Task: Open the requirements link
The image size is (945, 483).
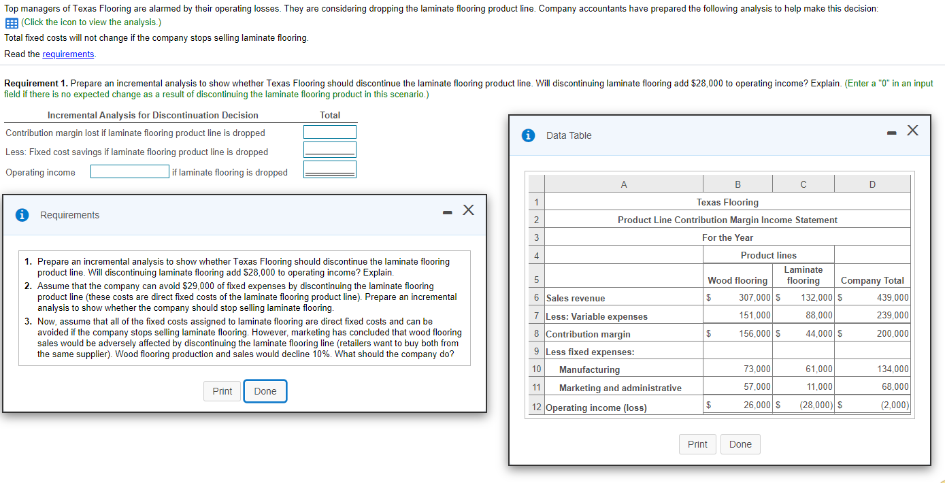Action: click(68, 54)
